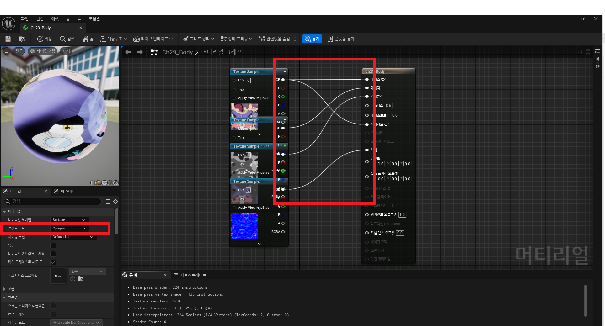Collapse the first Texture Sample node
Screen dimensions: 605x326
click(285, 71)
